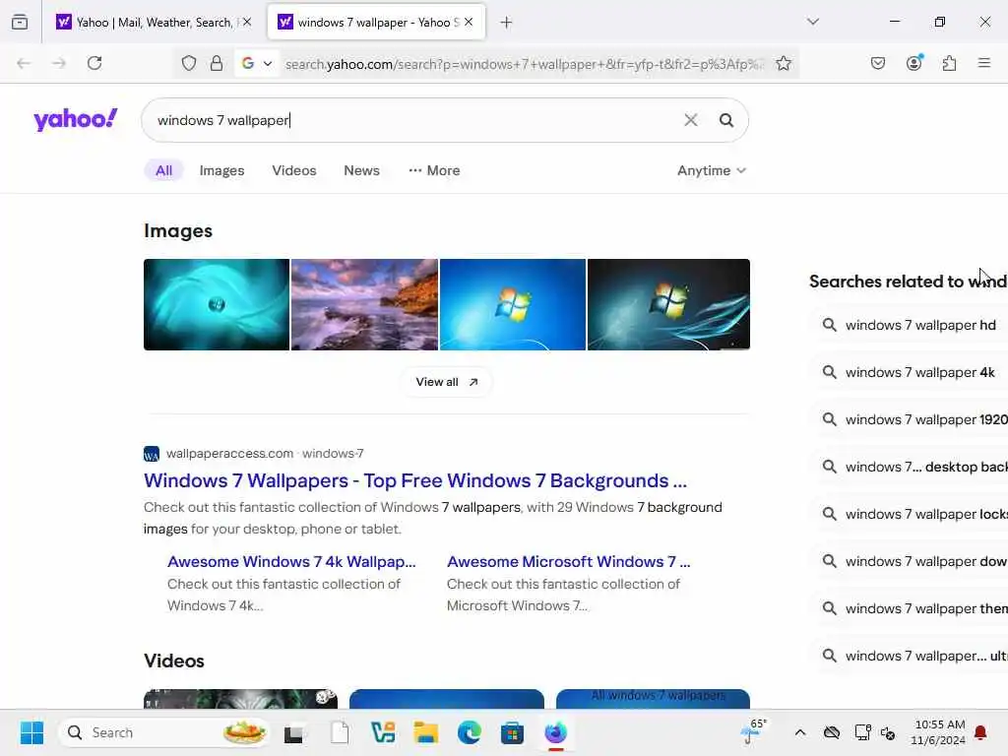Viewport: 1008px width, 756px height.
Task: Close the windows 7 wallpaper tab
Action: (469, 22)
